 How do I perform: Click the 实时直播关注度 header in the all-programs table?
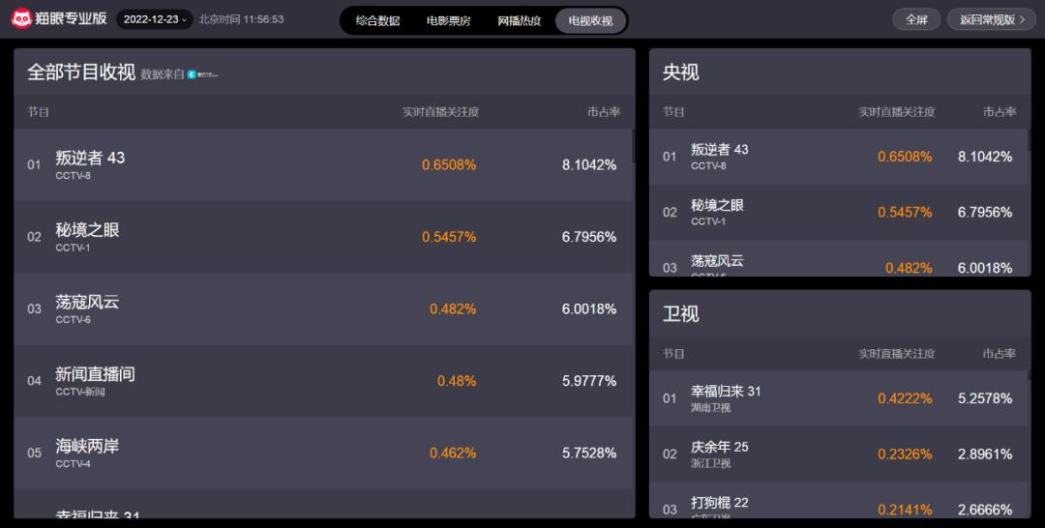(440, 112)
